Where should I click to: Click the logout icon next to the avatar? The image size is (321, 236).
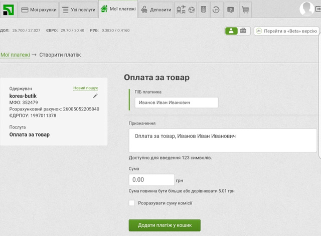point(318,9)
